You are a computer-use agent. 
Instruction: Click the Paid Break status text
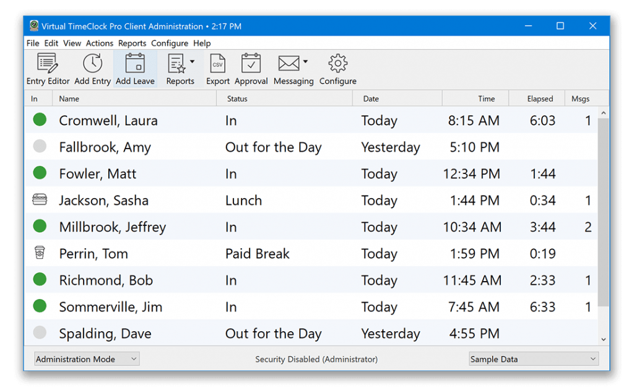[x=257, y=254]
